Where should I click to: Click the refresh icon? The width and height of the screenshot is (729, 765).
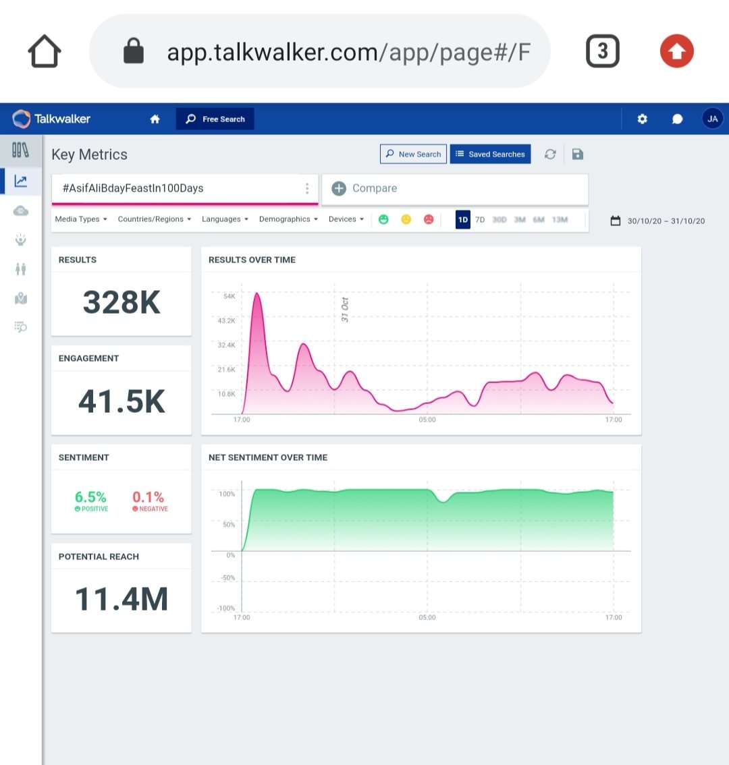click(x=550, y=154)
